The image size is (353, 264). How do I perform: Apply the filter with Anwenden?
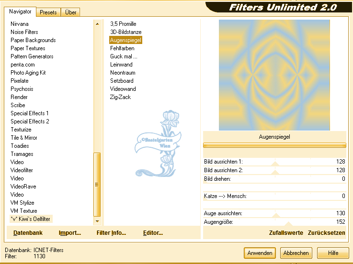[260, 253]
